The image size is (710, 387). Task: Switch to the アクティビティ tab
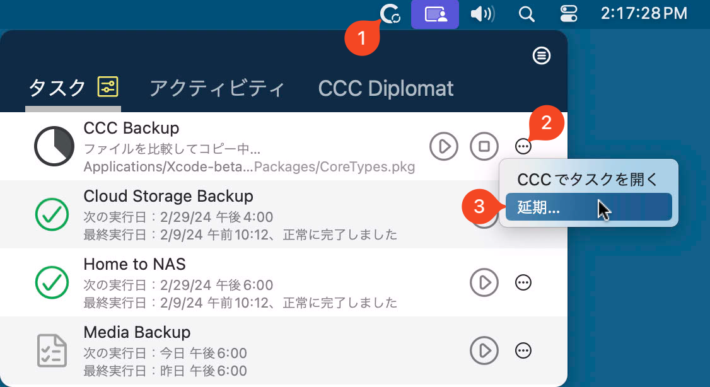coord(217,88)
